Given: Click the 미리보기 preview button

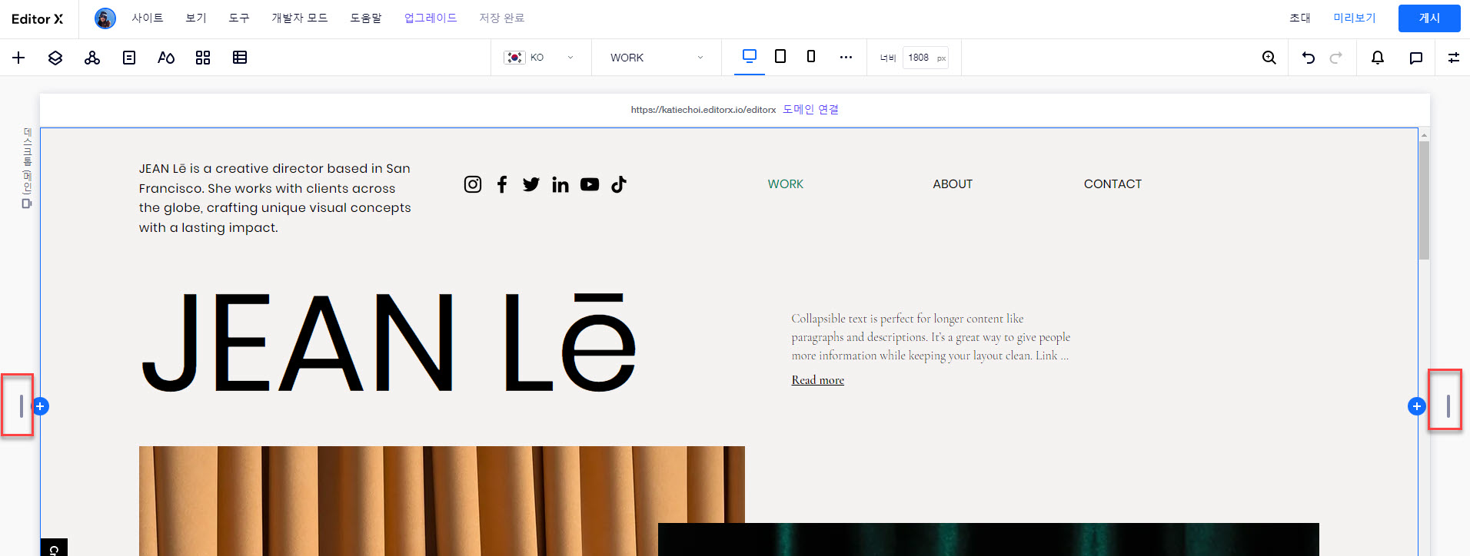Looking at the screenshot, I should coord(1355,18).
